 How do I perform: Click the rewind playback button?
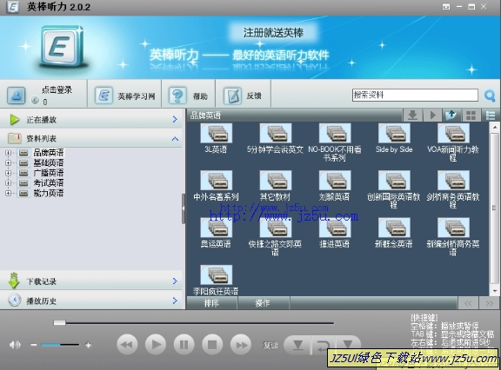point(127,345)
